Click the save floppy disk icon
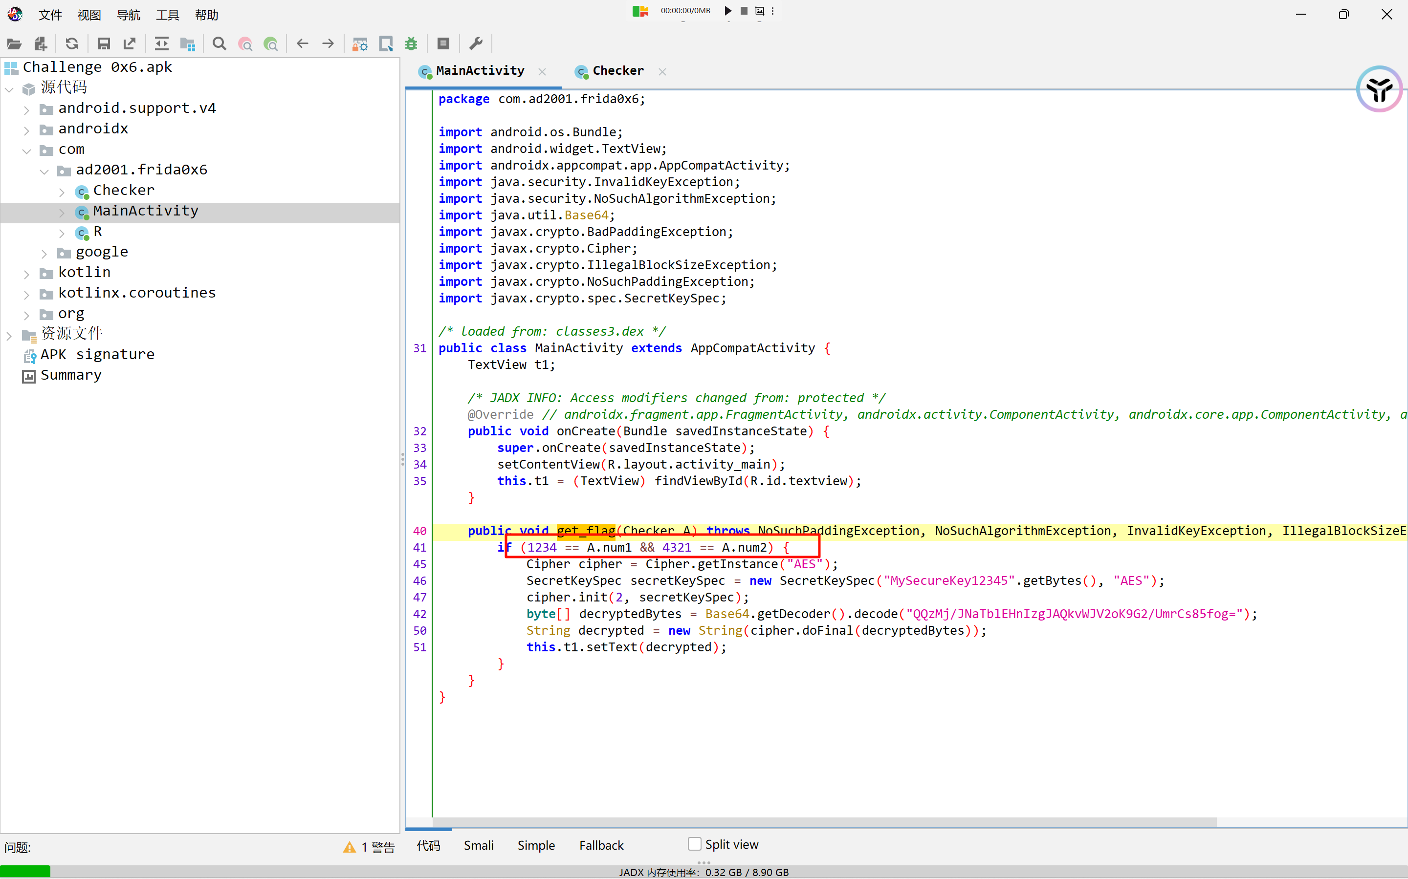 [104, 43]
